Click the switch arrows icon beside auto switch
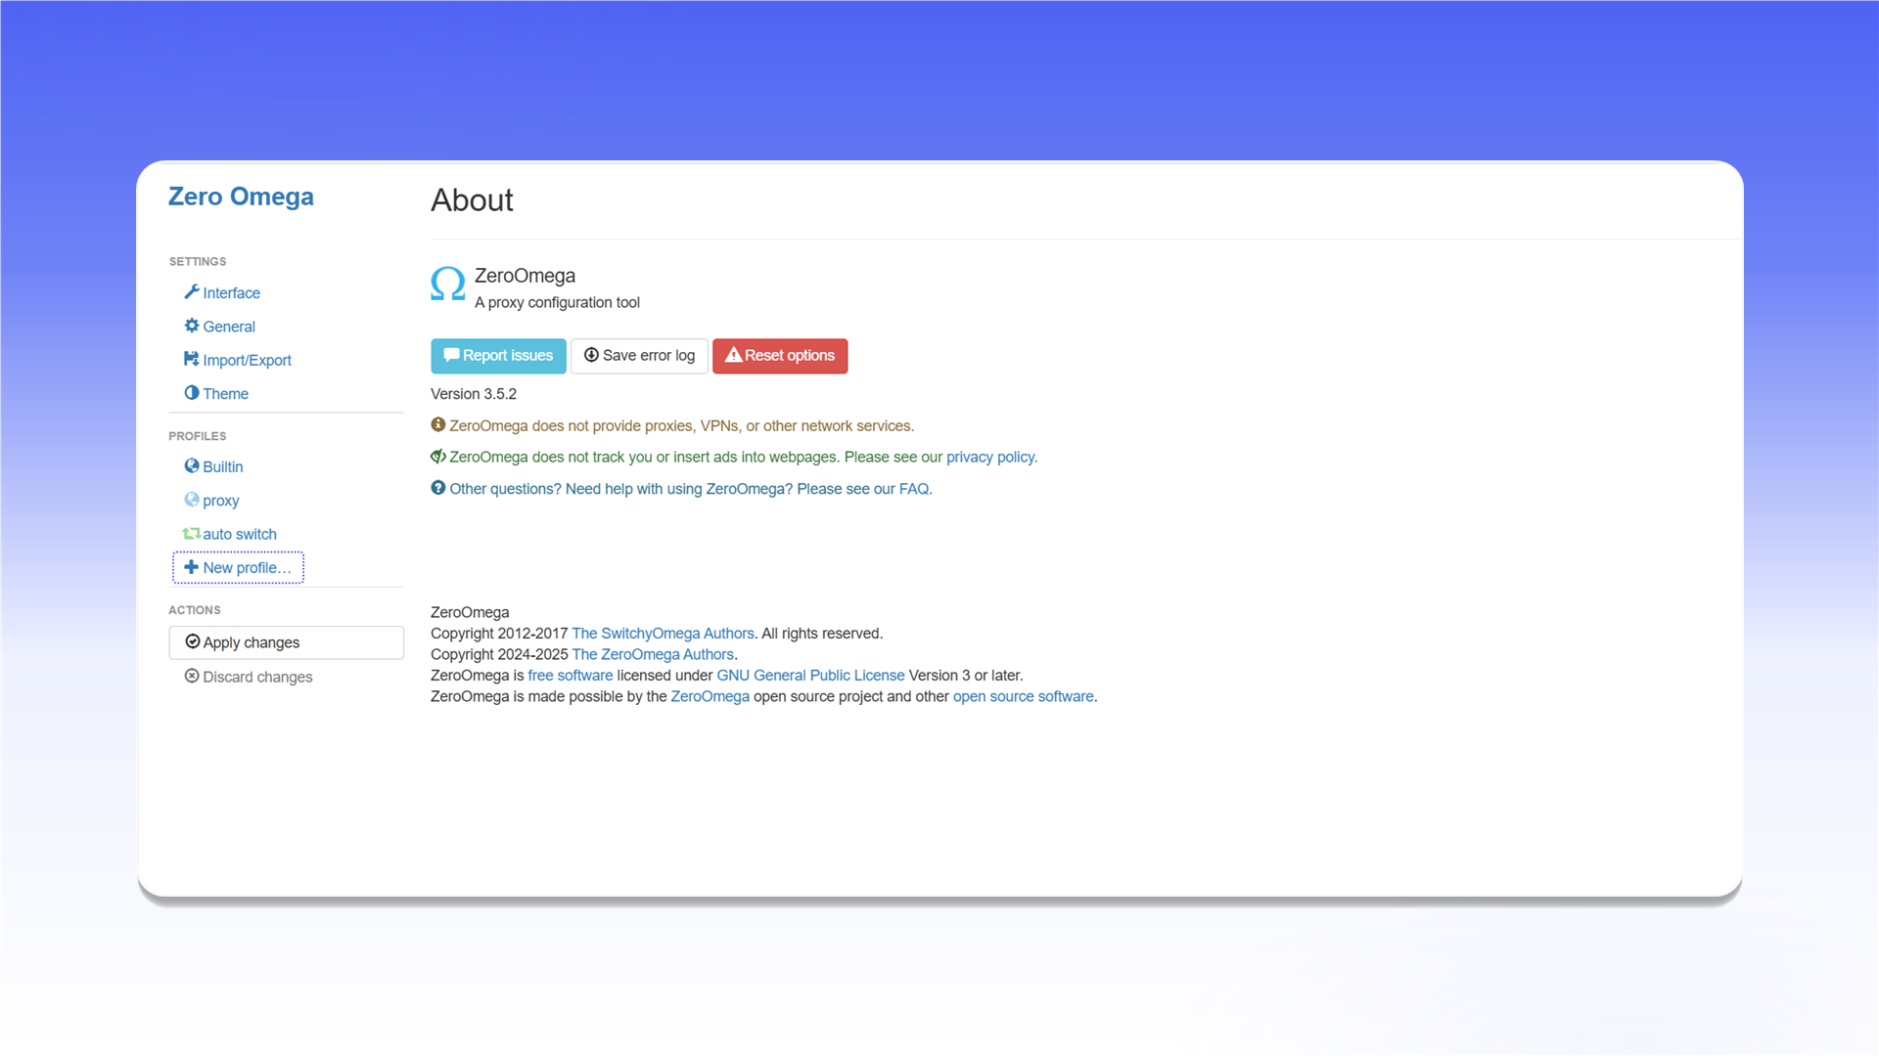This screenshot has width=1879, height=1056. (192, 533)
